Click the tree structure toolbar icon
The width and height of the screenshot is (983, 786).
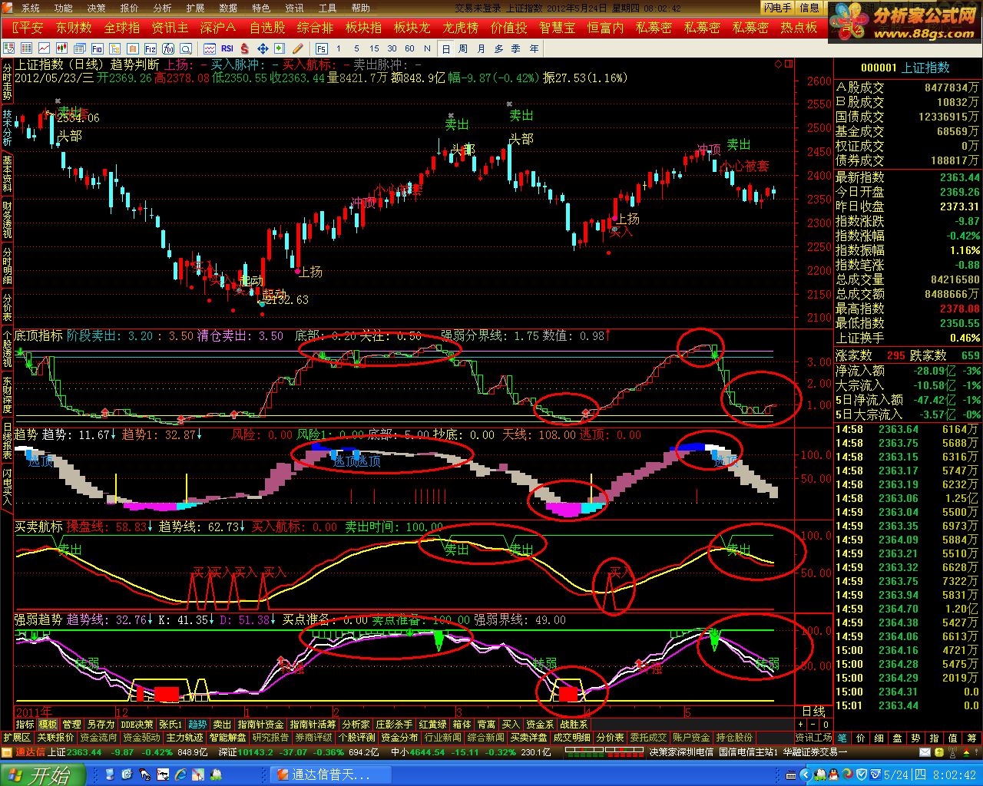click(x=115, y=48)
